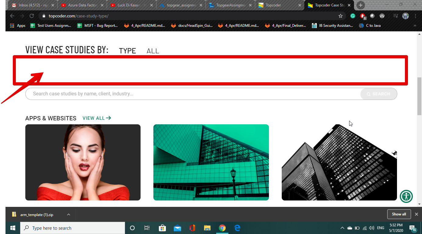Select the TYPE filter option

[x=127, y=51]
